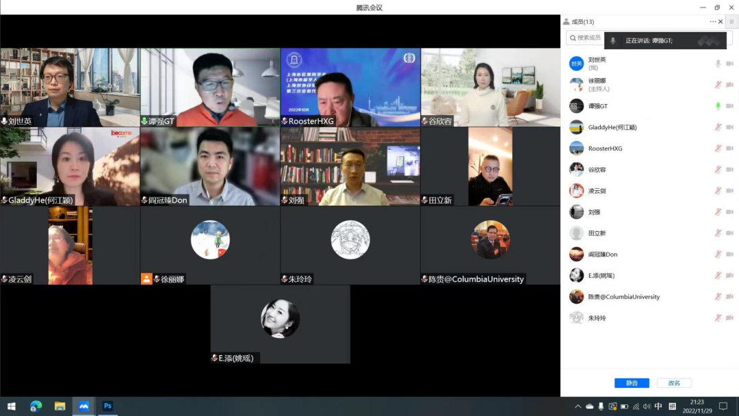Expand the system tray hidden icons arrow
This screenshot has height=416, width=739.
[578, 406]
